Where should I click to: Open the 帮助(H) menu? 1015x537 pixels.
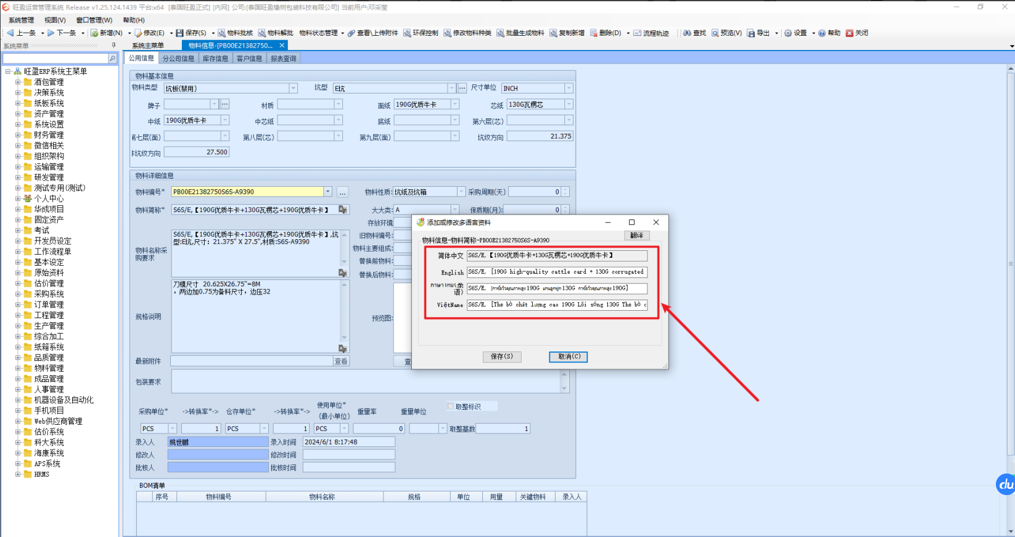(x=134, y=20)
